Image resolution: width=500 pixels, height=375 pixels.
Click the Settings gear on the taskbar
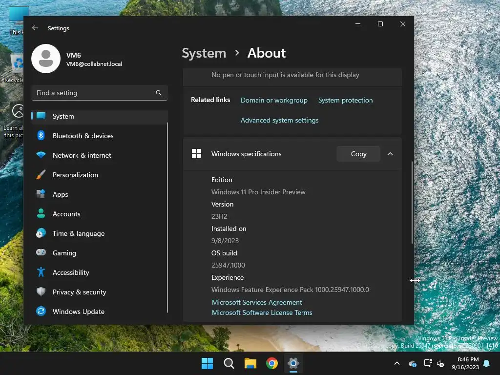(x=293, y=363)
